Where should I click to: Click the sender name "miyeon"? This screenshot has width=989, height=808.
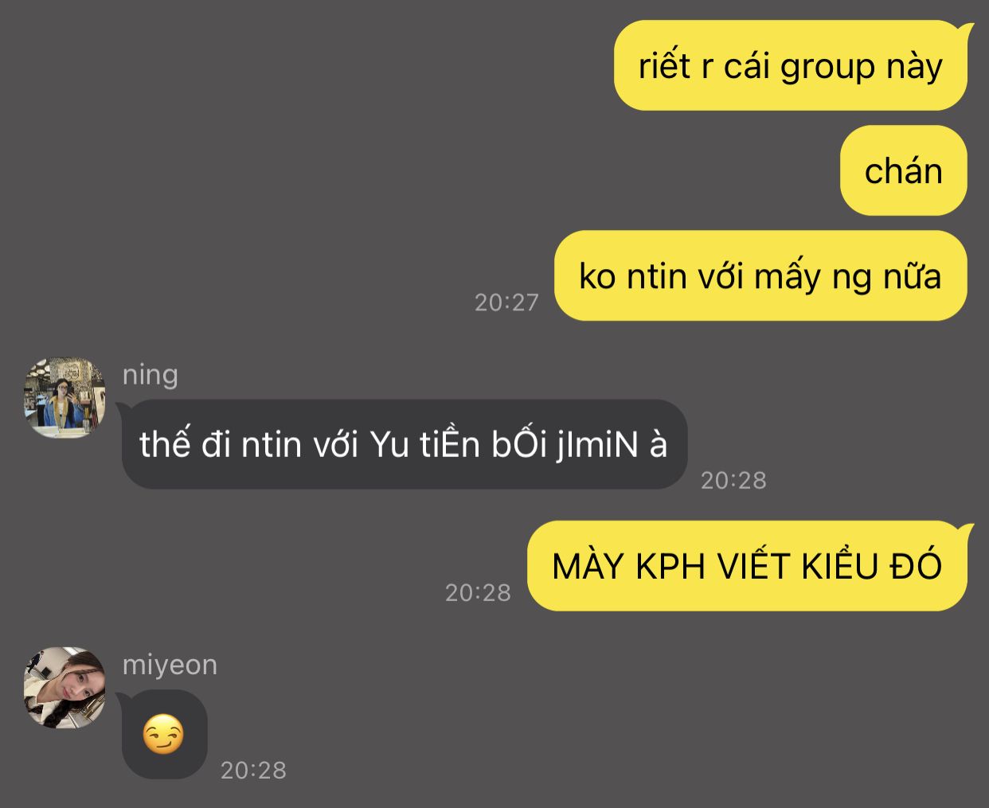pyautogui.click(x=170, y=665)
